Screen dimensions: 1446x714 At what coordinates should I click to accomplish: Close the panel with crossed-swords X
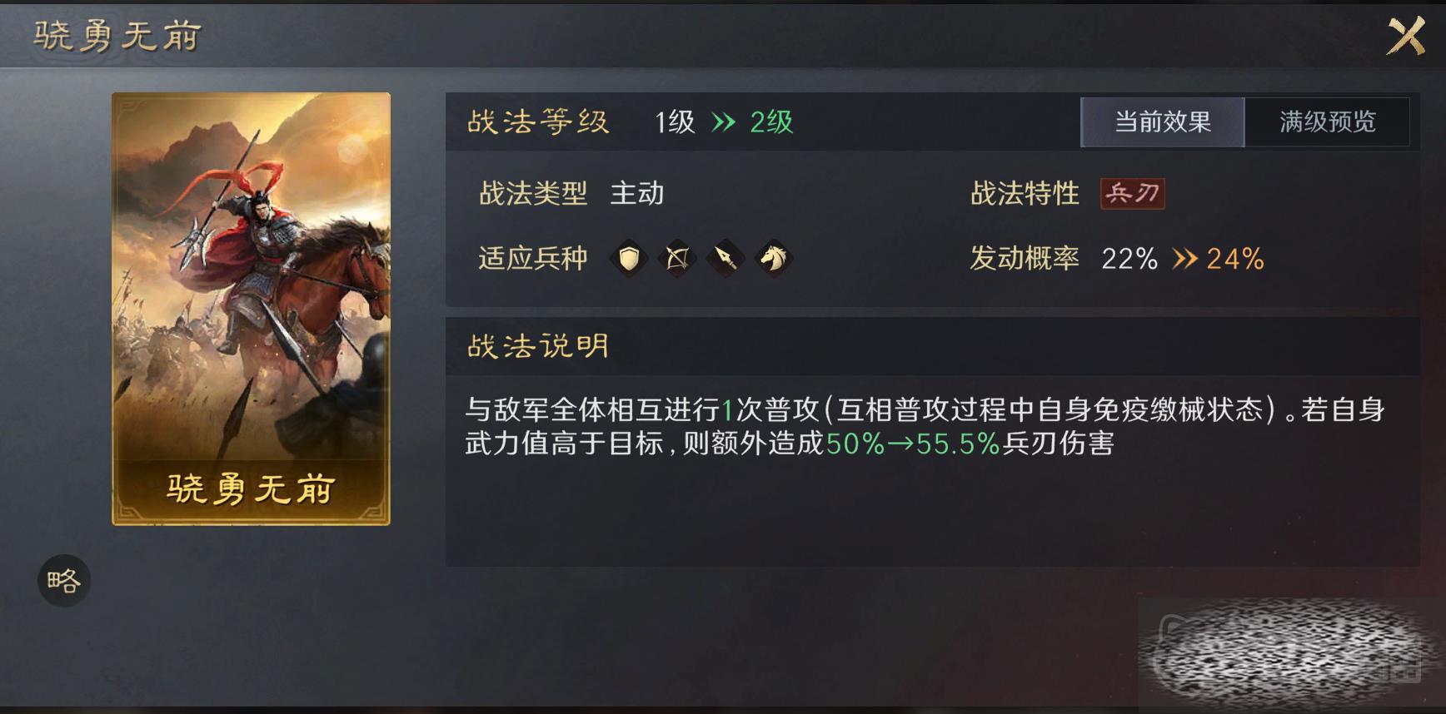tap(1406, 36)
